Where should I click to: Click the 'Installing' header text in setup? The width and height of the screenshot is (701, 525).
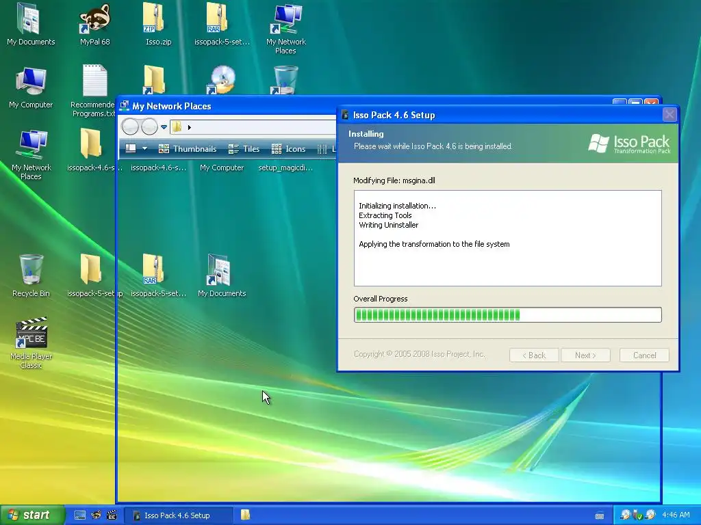pyautogui.click(x=366, y=134)
